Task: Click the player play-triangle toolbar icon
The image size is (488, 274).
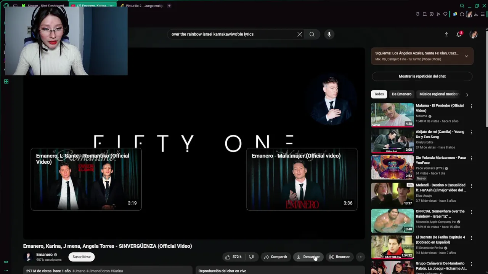Action: pos(438,14)
